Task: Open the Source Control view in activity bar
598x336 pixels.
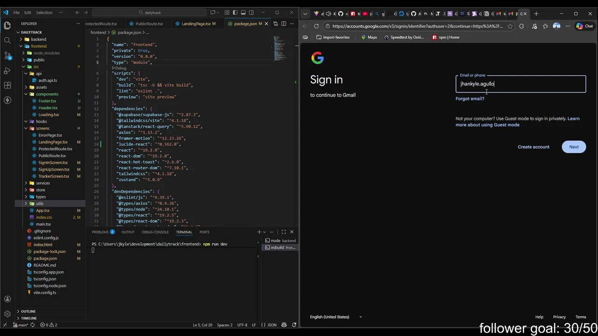Action: pos(7,56)
